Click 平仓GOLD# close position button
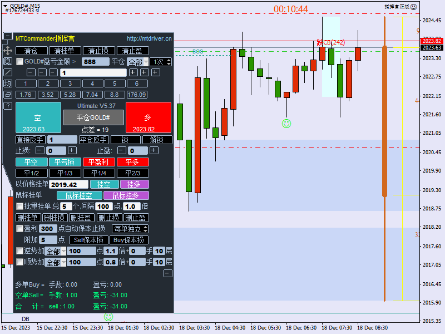Image resolution: width=445 pixels, height=334 pixels. (x=93, y=117)
